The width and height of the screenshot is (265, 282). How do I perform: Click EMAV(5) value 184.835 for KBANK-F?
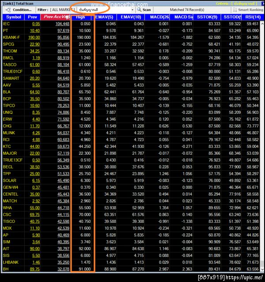click(x=109, y=38)
